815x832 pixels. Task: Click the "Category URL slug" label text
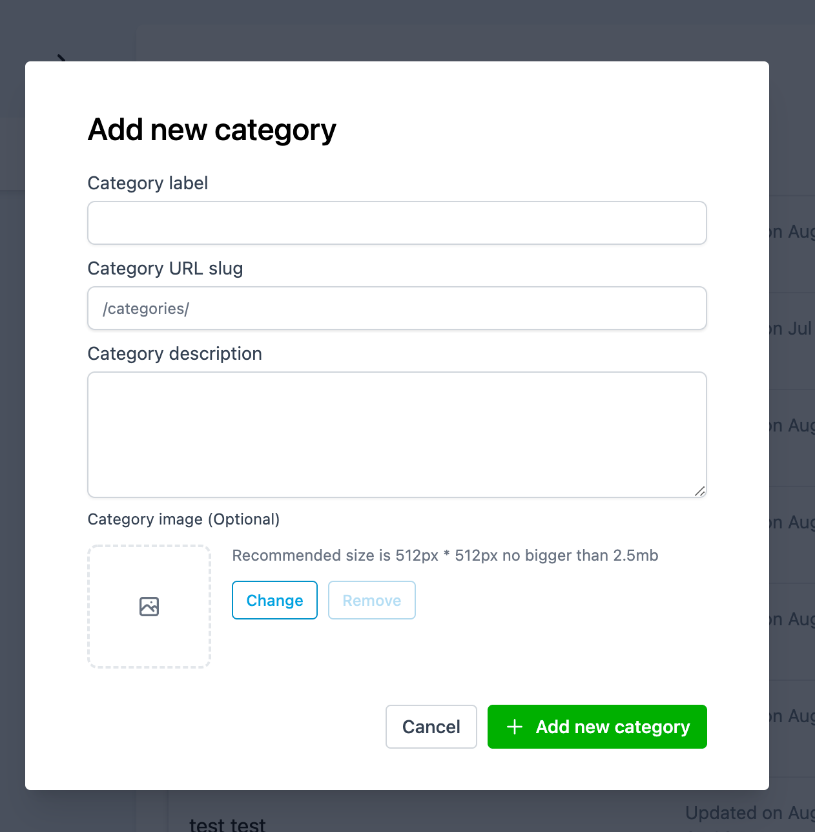[165, 269]
